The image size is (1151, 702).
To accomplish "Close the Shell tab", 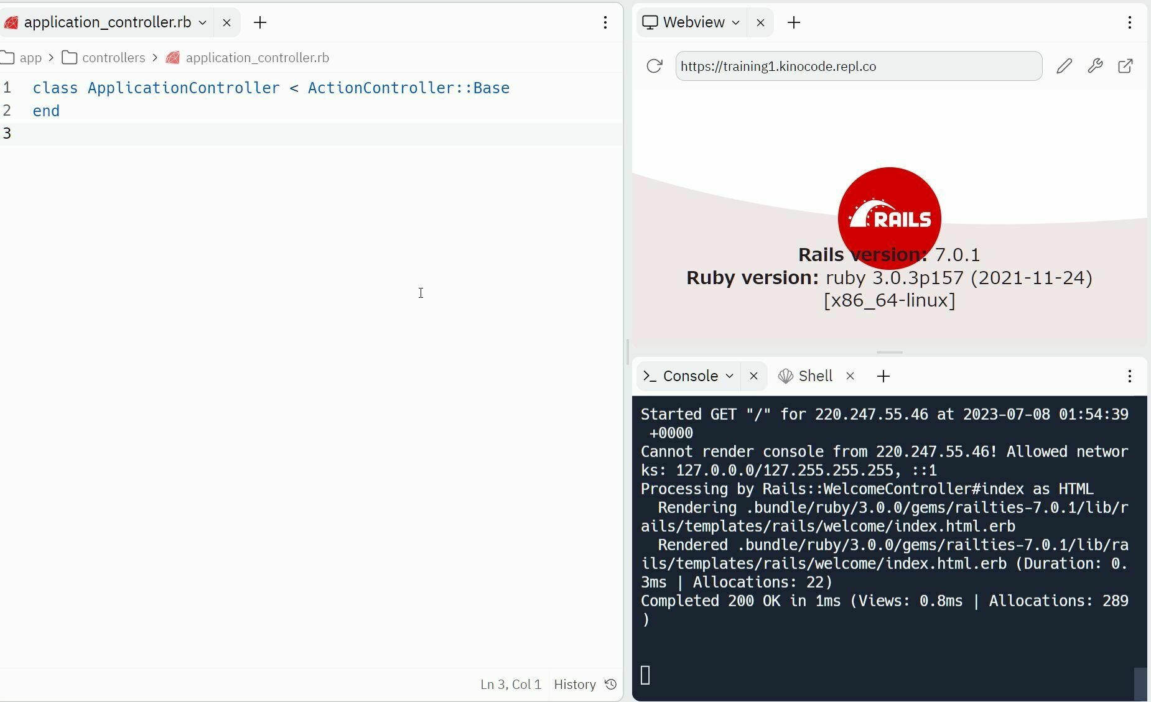I will tap(850, 376).
